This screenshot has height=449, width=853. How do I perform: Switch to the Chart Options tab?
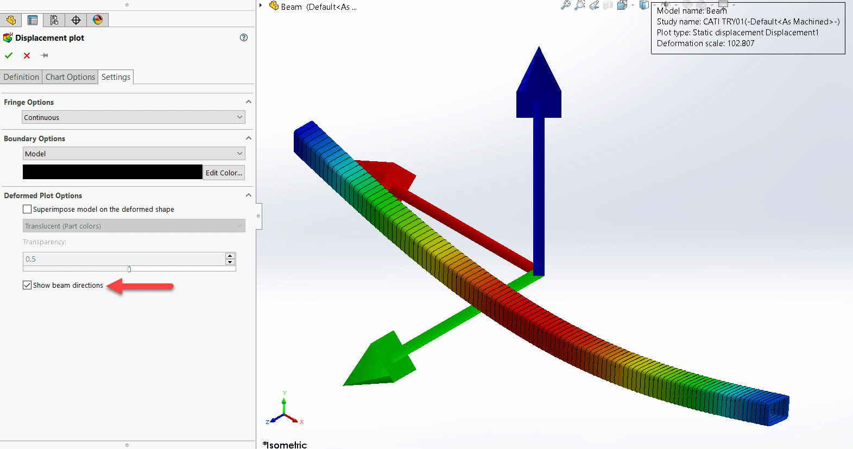point(70,77)
